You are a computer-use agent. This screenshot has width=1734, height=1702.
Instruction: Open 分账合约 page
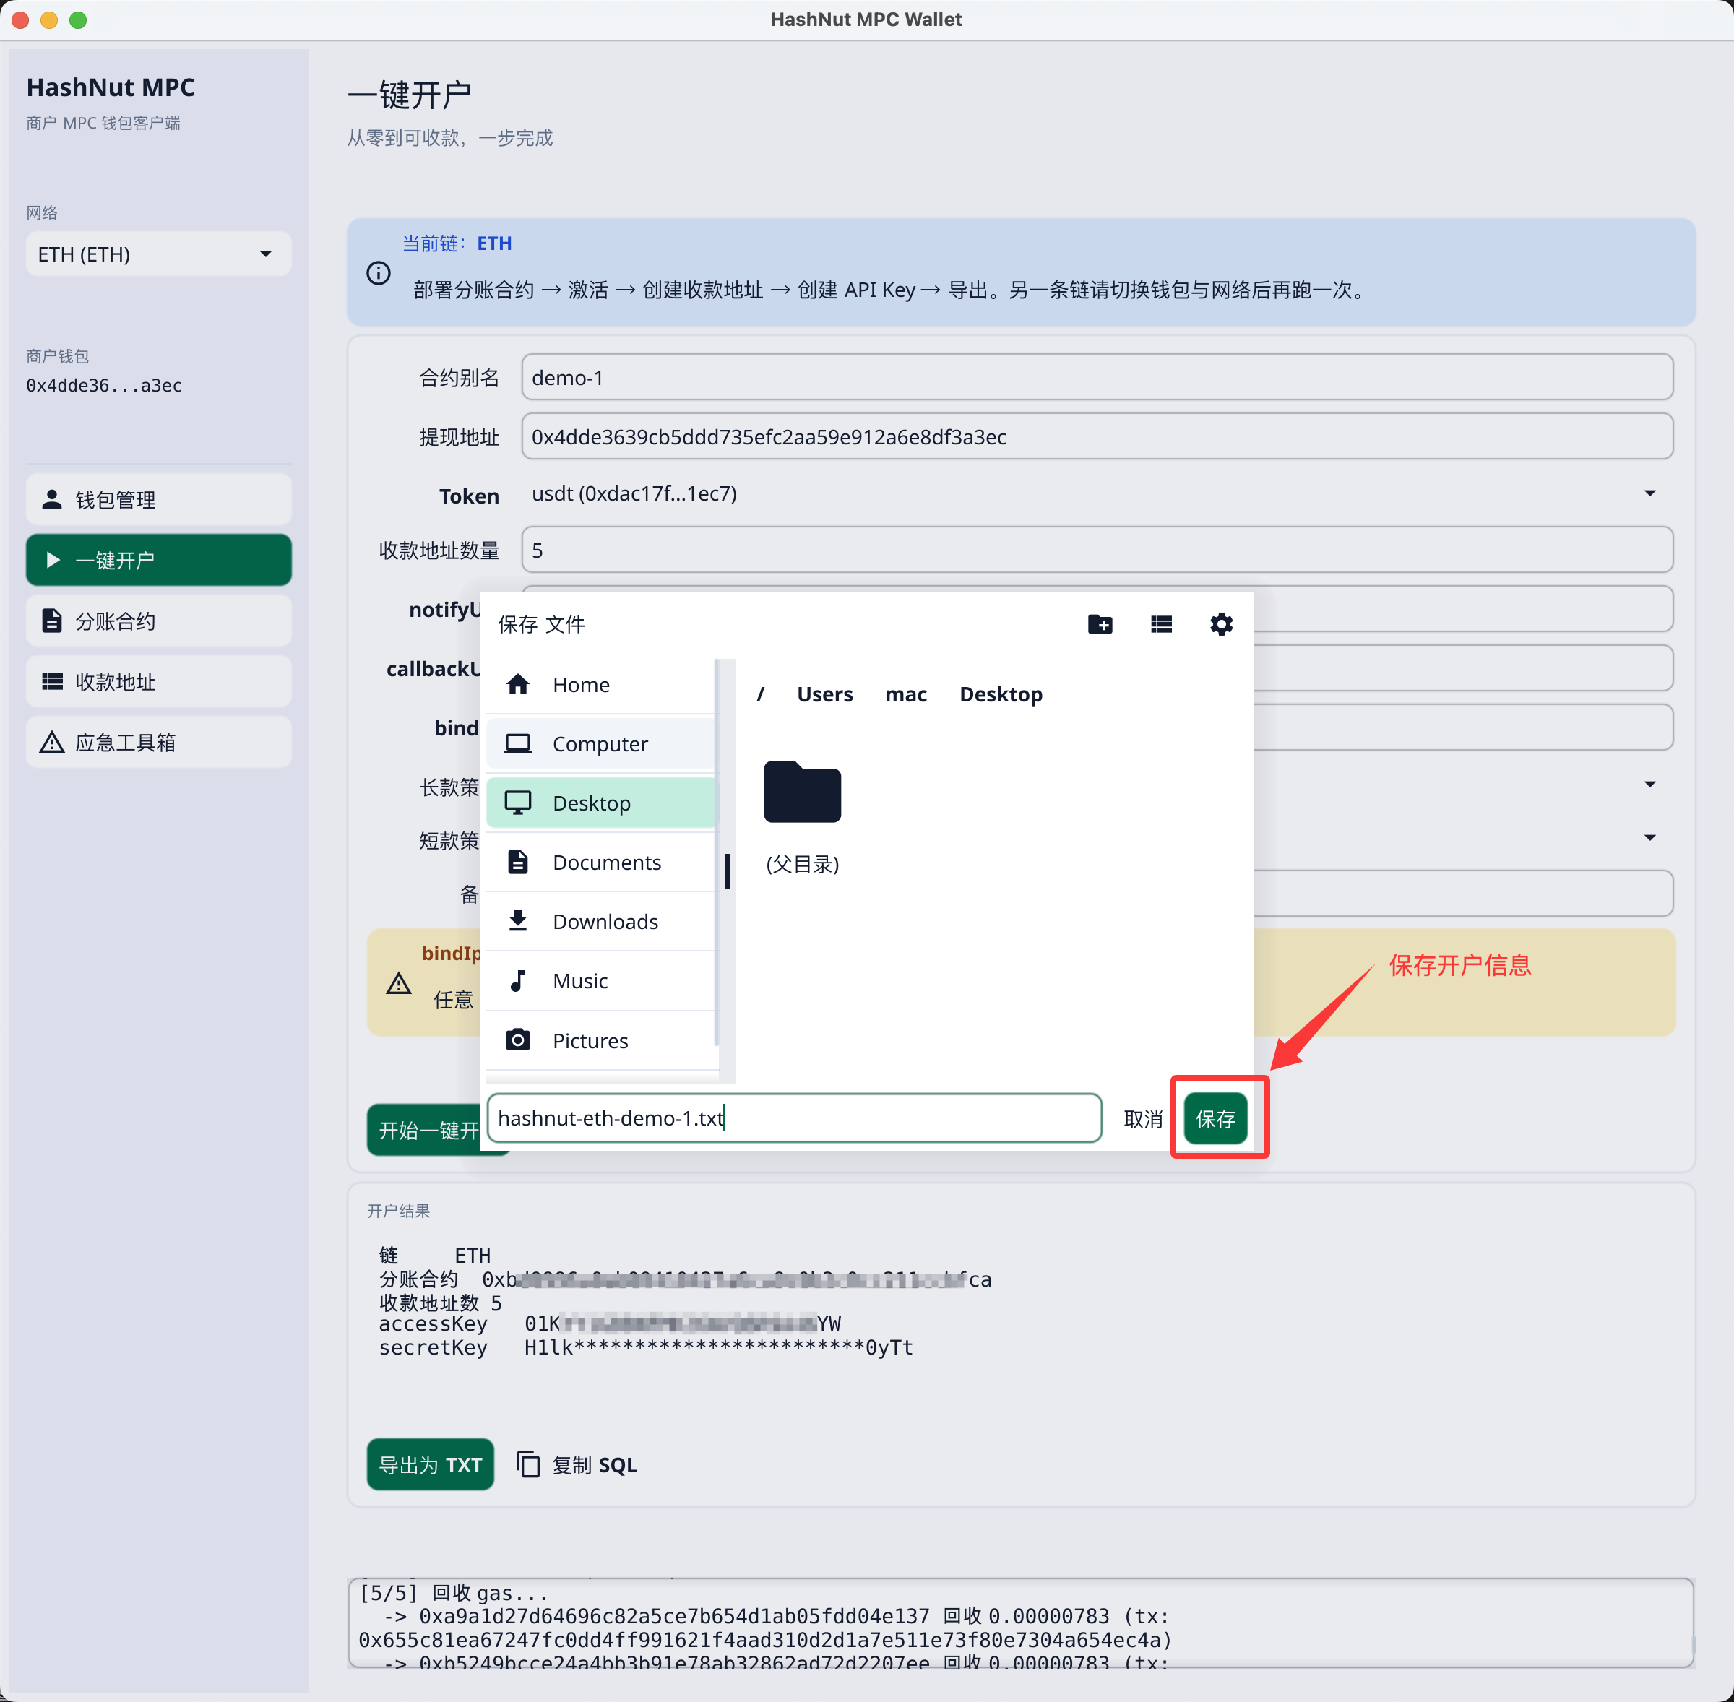click(159, 621)
